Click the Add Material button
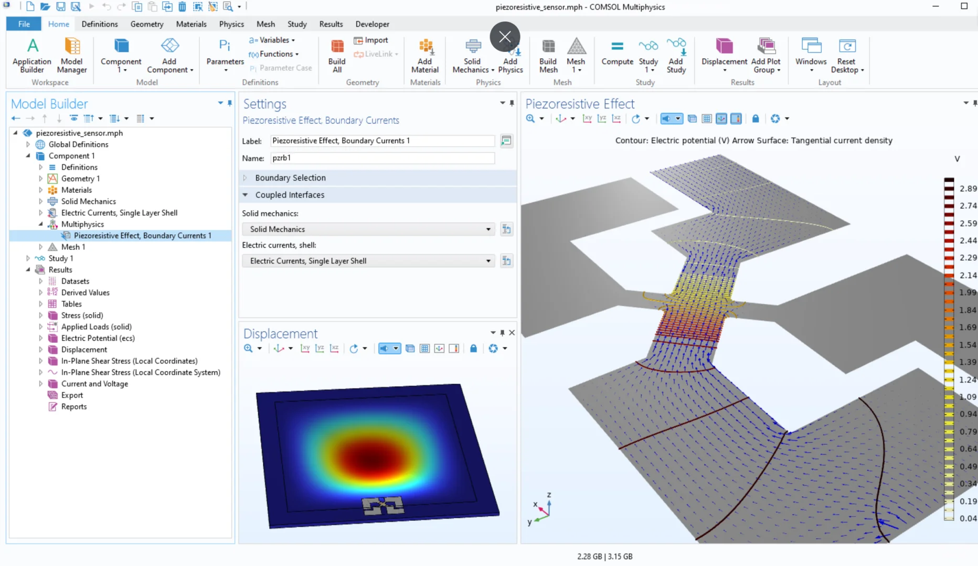Screen dimensions: 978x566 [425, 55]
